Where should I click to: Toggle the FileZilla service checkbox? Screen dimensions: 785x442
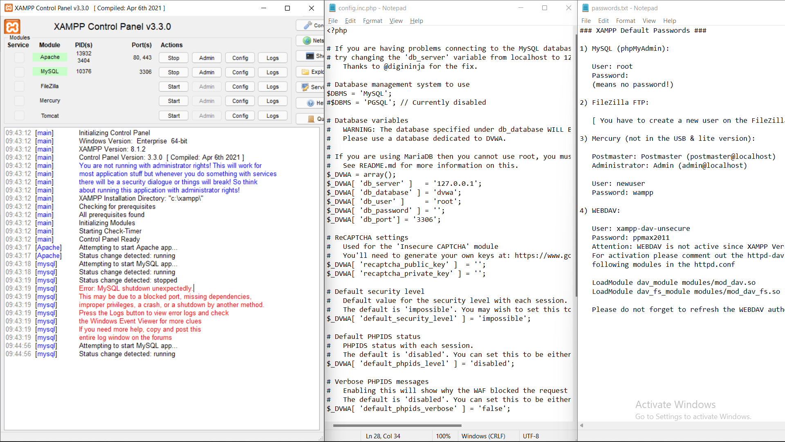(19, 86)
